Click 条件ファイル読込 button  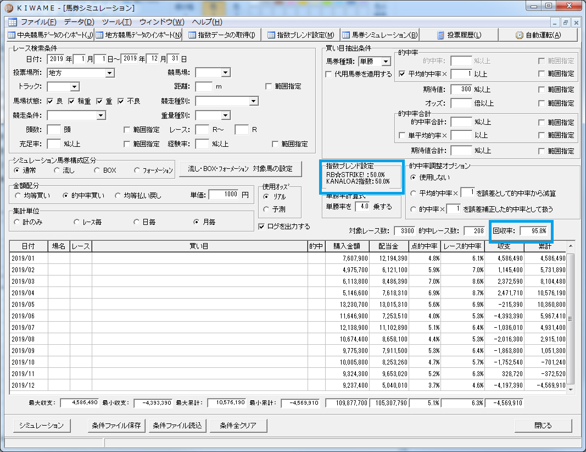point(177,426)
